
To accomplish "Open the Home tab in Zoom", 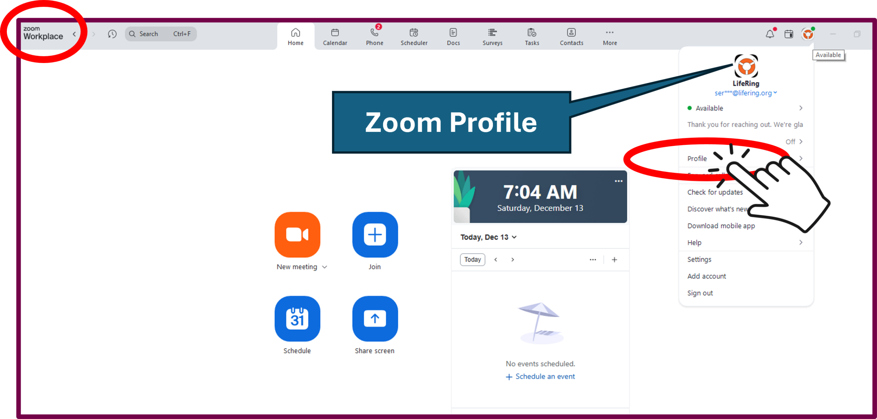I will pos(295,36).
